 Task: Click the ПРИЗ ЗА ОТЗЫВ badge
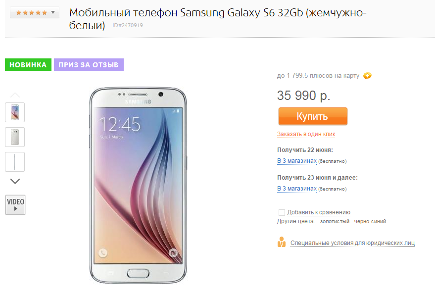(x=89, y=65)
